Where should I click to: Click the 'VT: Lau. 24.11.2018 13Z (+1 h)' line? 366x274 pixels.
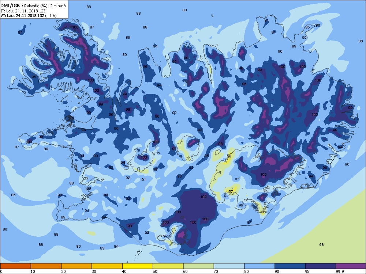29,16
